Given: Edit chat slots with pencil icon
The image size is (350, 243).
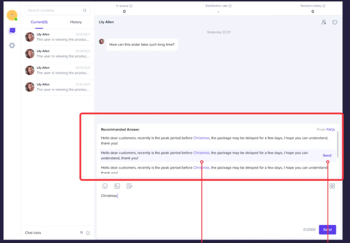Looking at the screenshot, I should 88,233.
